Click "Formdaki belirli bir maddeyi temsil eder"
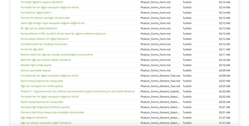Screen dimensions: 249x126 44,44
